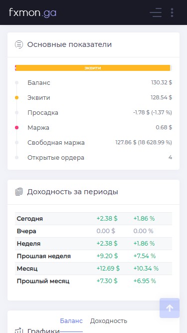Screen dimensions: 187x333
Task: Click the chart icon beside Графики
Action: tap(19, 331)
